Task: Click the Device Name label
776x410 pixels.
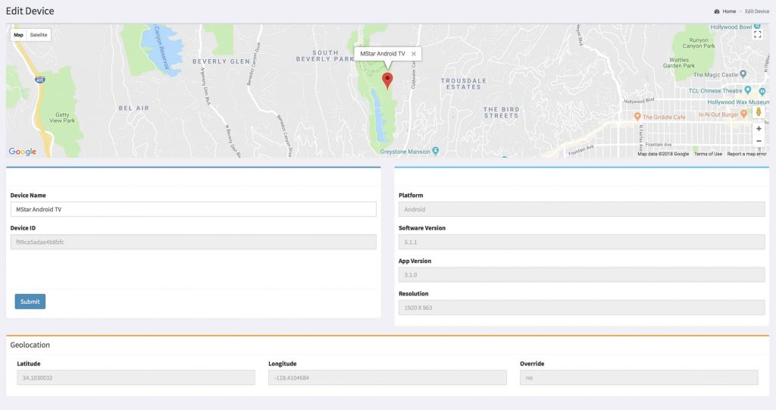Action: [28, 195]
